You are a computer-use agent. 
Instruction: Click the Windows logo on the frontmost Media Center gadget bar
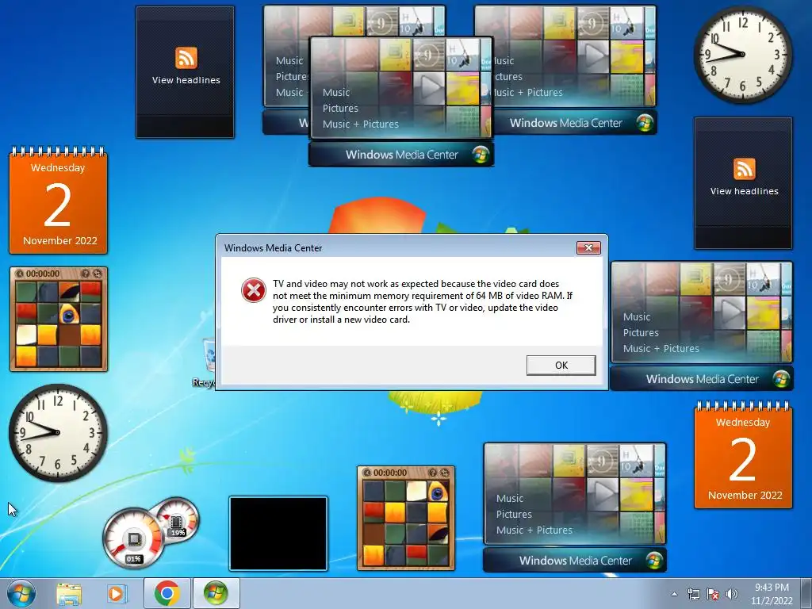(481, 155)
